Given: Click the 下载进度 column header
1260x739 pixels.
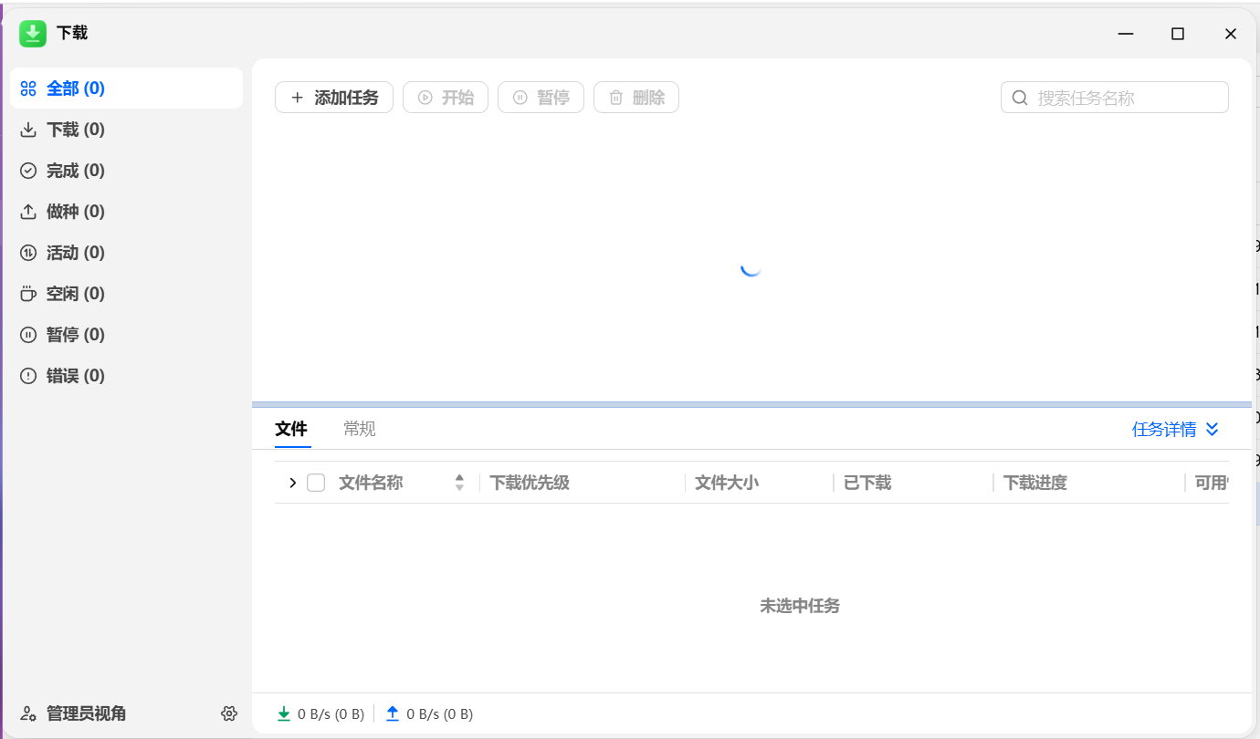Looking at the screenshot, I should click(x=1035, y=483).
